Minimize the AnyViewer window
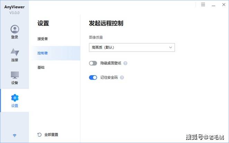Screen dimensions: 229x143 coord(213,5)
